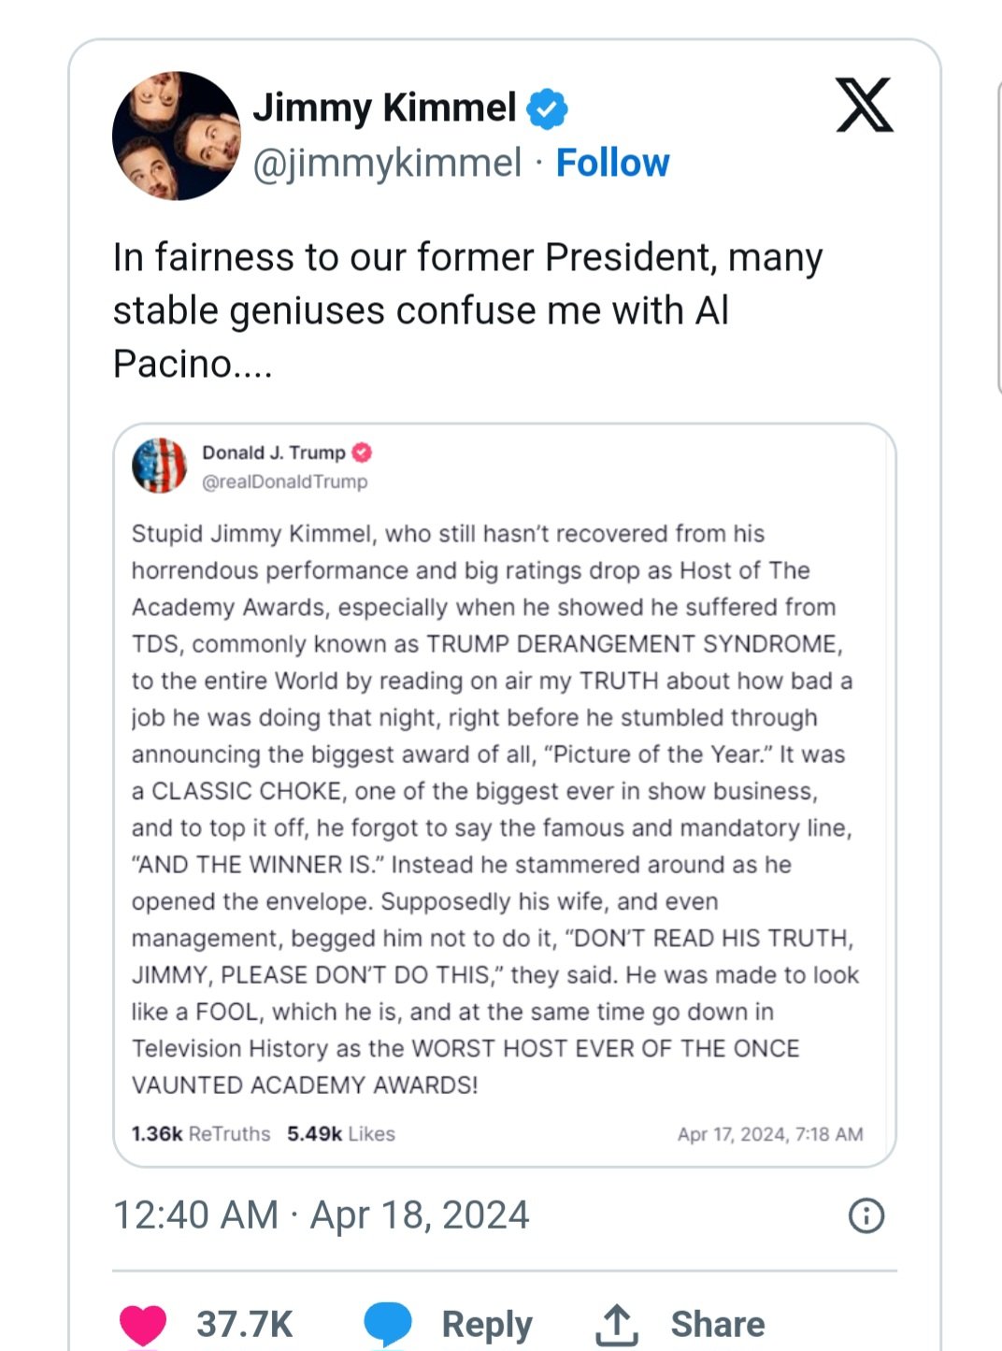The image size is (1002, 1351).
Task: Open Jimmy Kimmel's profile picture
Action: [x=177, y=136]
